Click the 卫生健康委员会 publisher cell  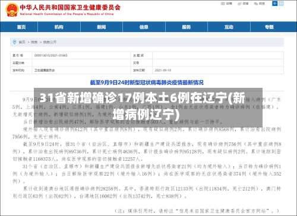point(45,70)
